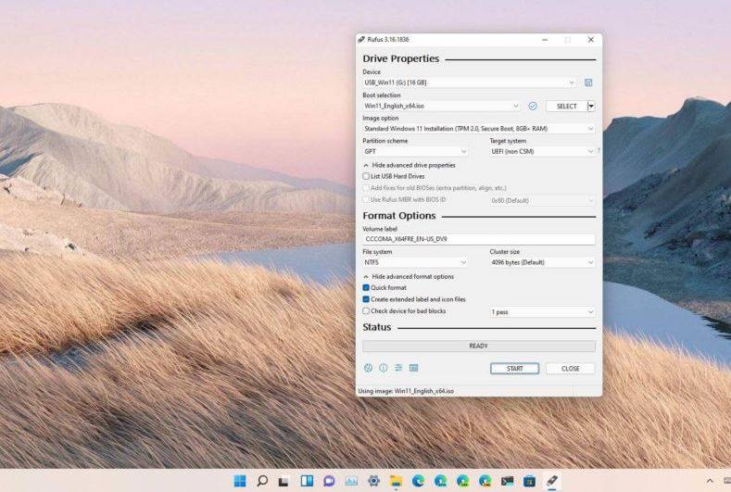The width and height of the screenshot is (731, 492).
Task: Click the Status heading
Action: click(x=377, y=327)
